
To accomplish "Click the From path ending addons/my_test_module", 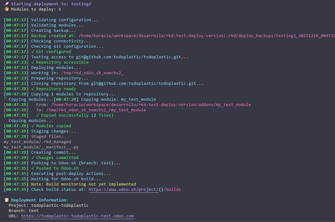I will point(151,104).
